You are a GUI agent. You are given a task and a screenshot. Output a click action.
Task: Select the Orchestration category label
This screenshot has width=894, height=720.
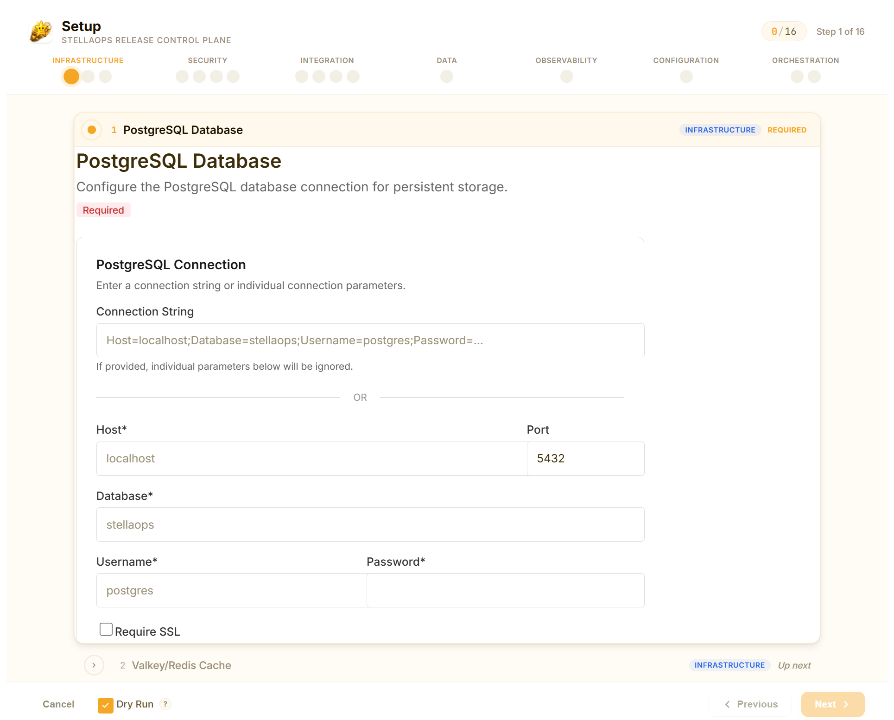tap(805, 60)
